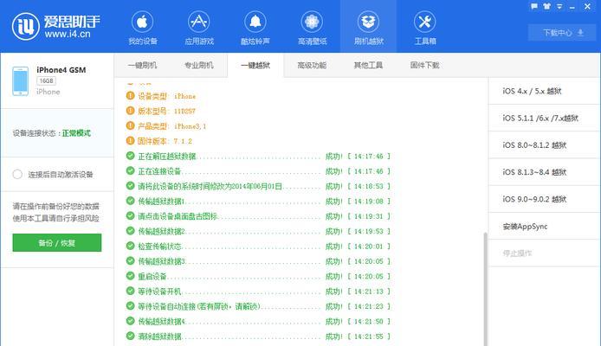Click log line 正在解压越狱数据

[258, 157]
